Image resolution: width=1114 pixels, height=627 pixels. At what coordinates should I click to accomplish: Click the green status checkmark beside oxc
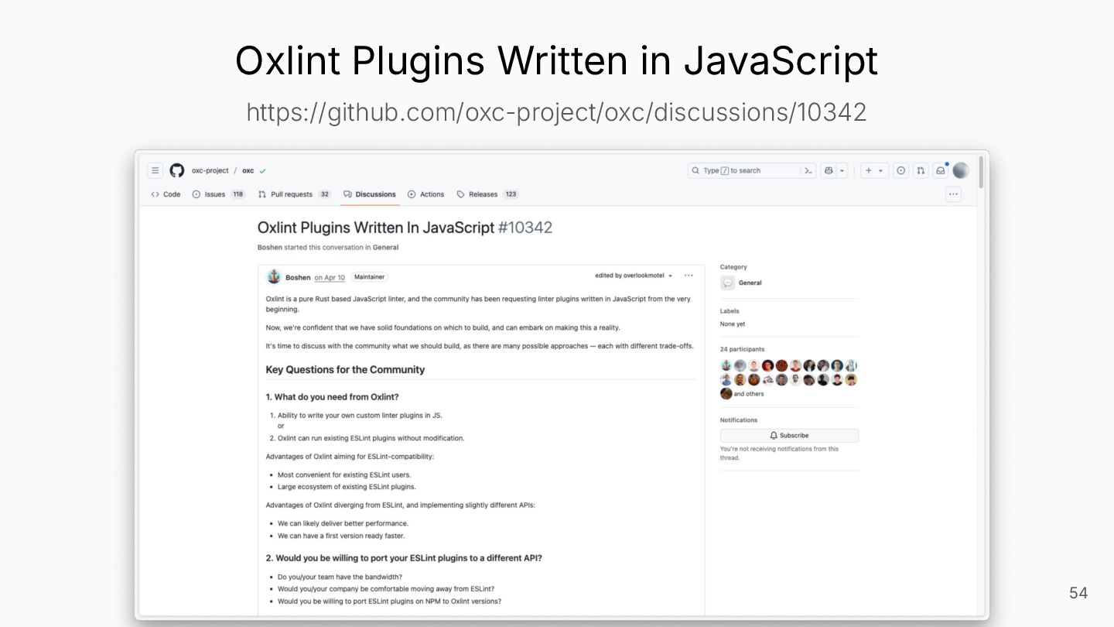pyautogui.click(x=263, y=170)
